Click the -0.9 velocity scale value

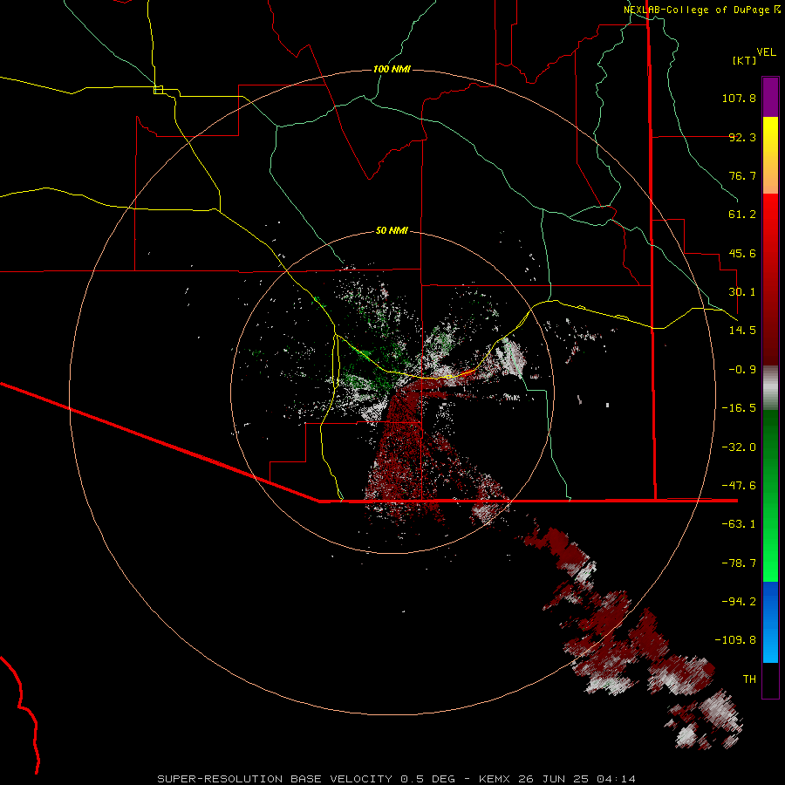click(742, 370)
